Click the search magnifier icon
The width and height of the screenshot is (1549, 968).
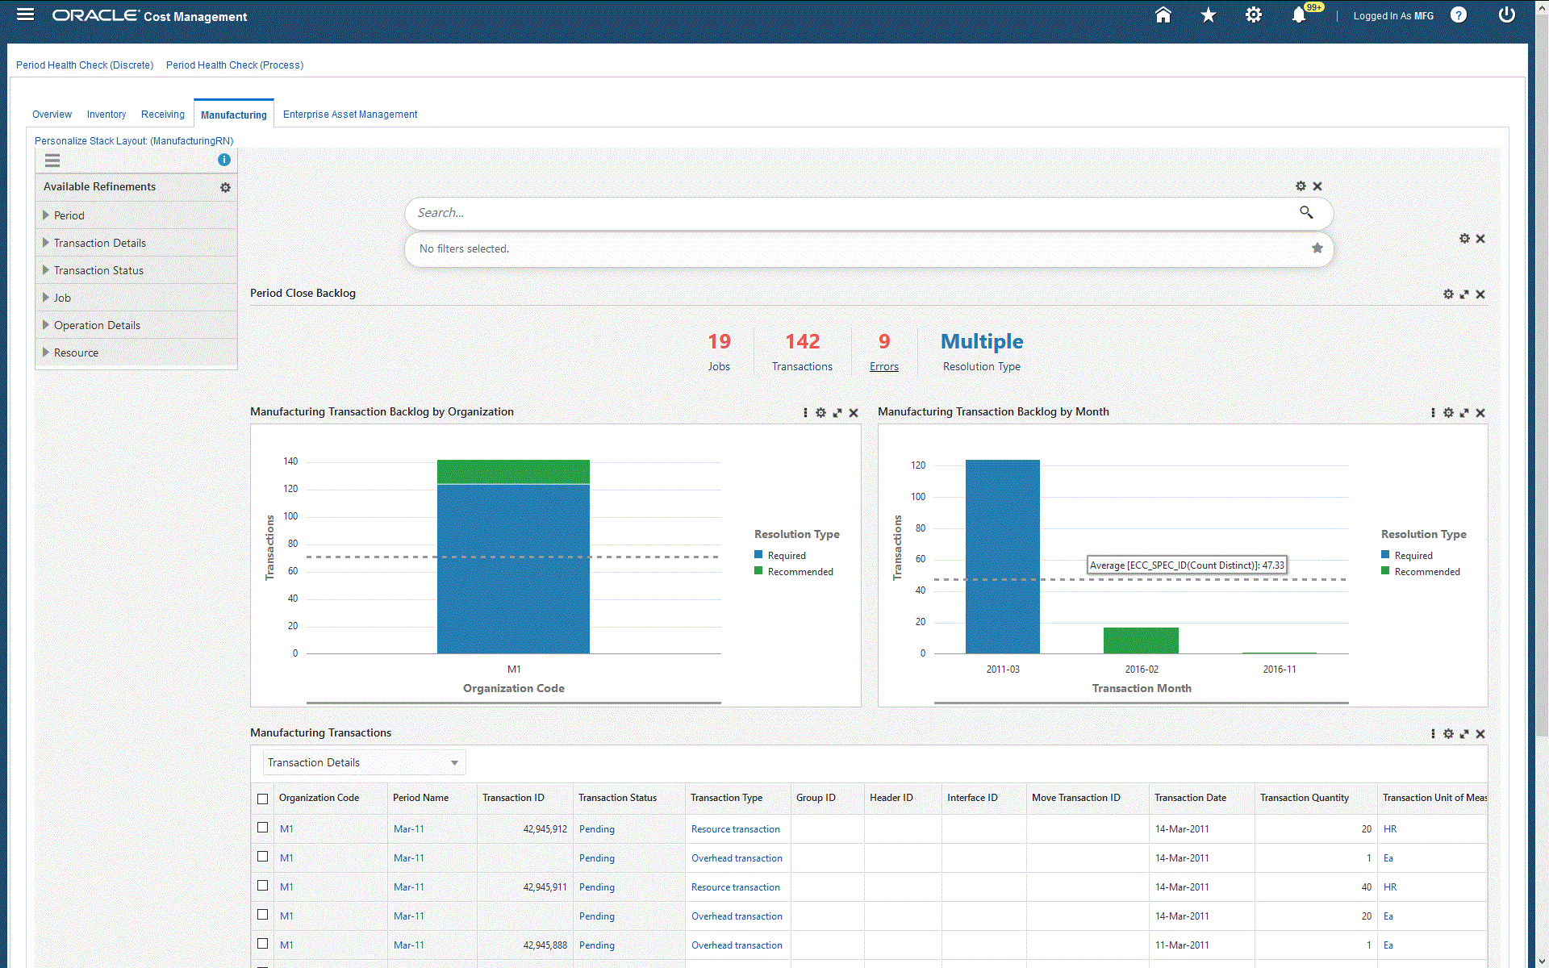click(x=1306, y=212)
